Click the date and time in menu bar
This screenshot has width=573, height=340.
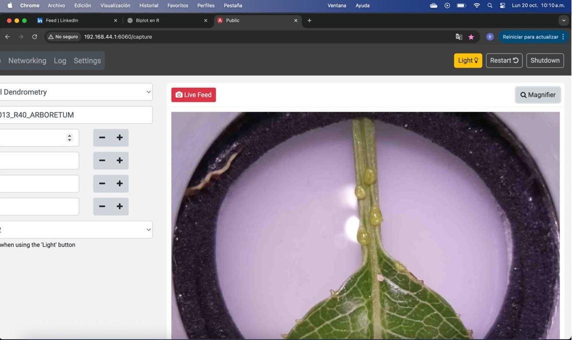[x=538, y=5]
